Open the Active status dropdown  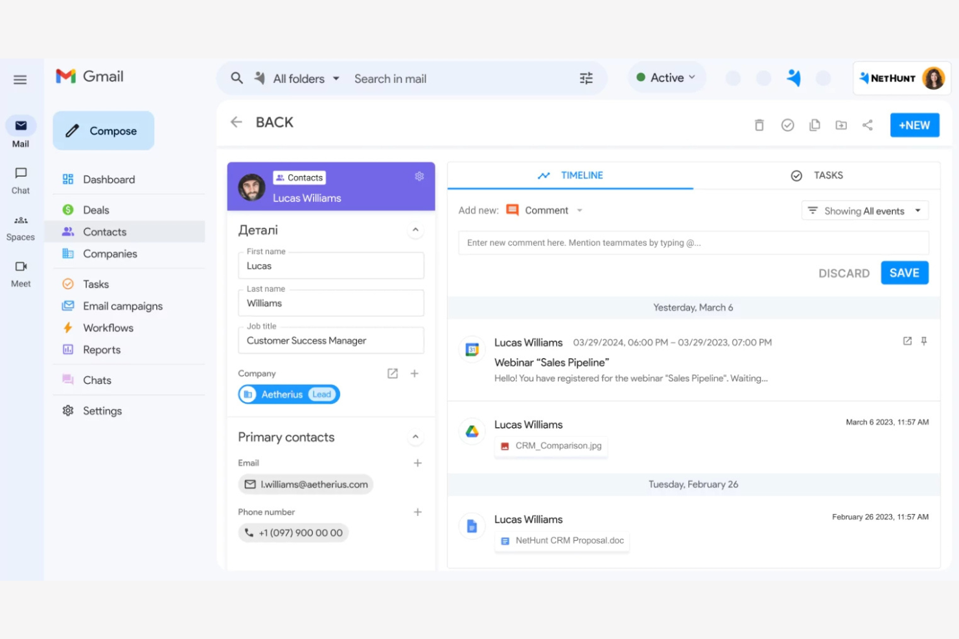(666, 78)
